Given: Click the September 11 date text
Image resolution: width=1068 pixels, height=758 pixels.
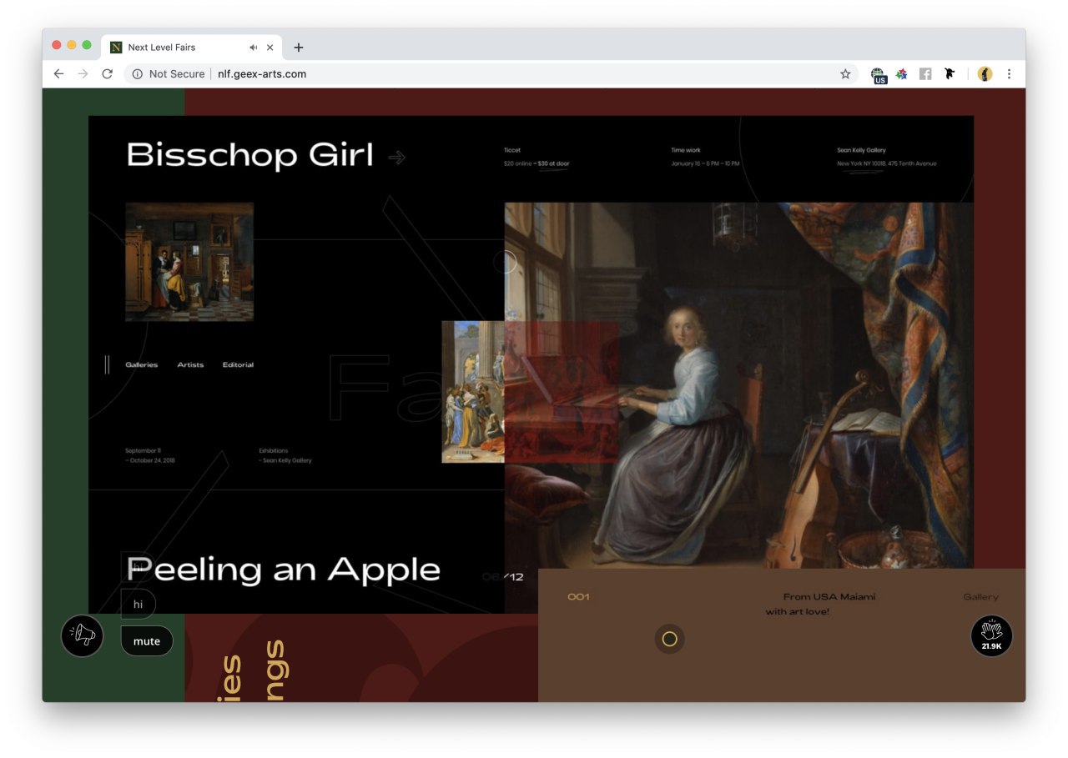Looking at the screenshot, I should [x=144, y=450].
